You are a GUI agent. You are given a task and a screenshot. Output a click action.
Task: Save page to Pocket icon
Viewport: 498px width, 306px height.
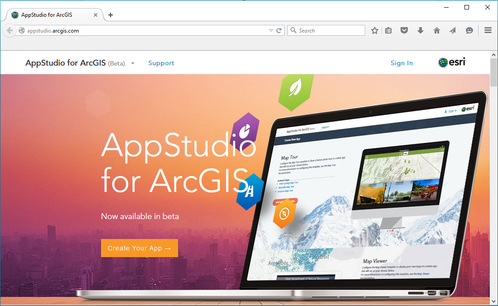[404, 30]
